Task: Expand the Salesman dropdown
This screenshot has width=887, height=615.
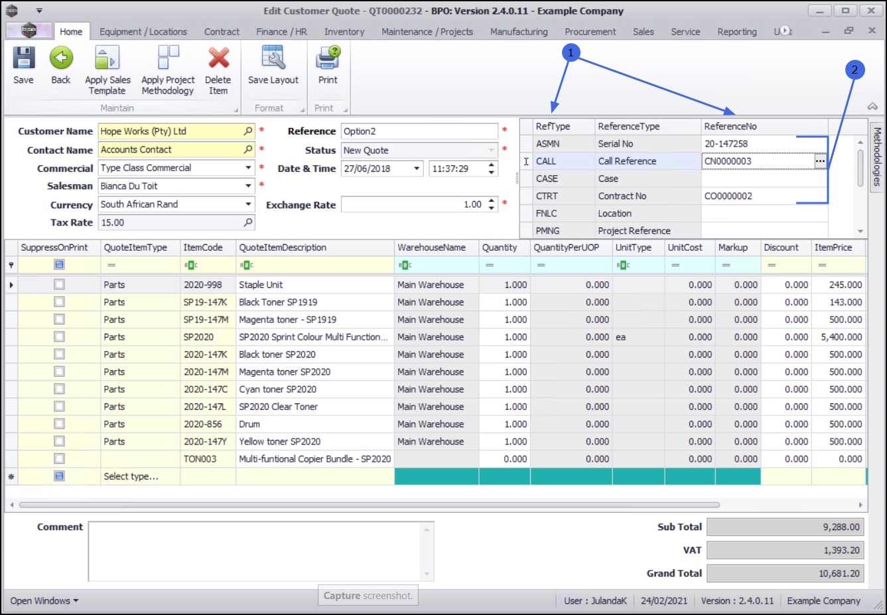Action: [x=248, y=186]
